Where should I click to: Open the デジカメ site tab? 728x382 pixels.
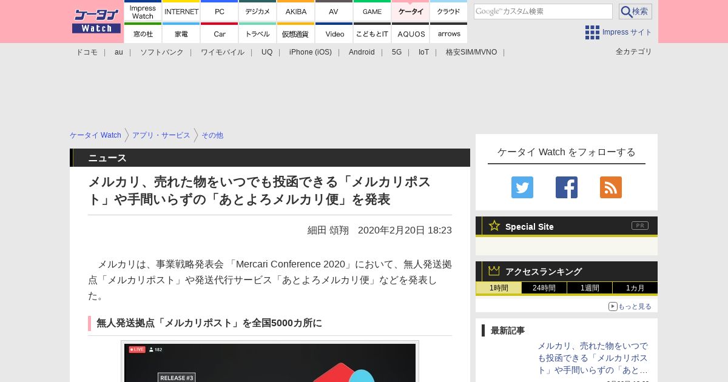[x=258, y=11]
